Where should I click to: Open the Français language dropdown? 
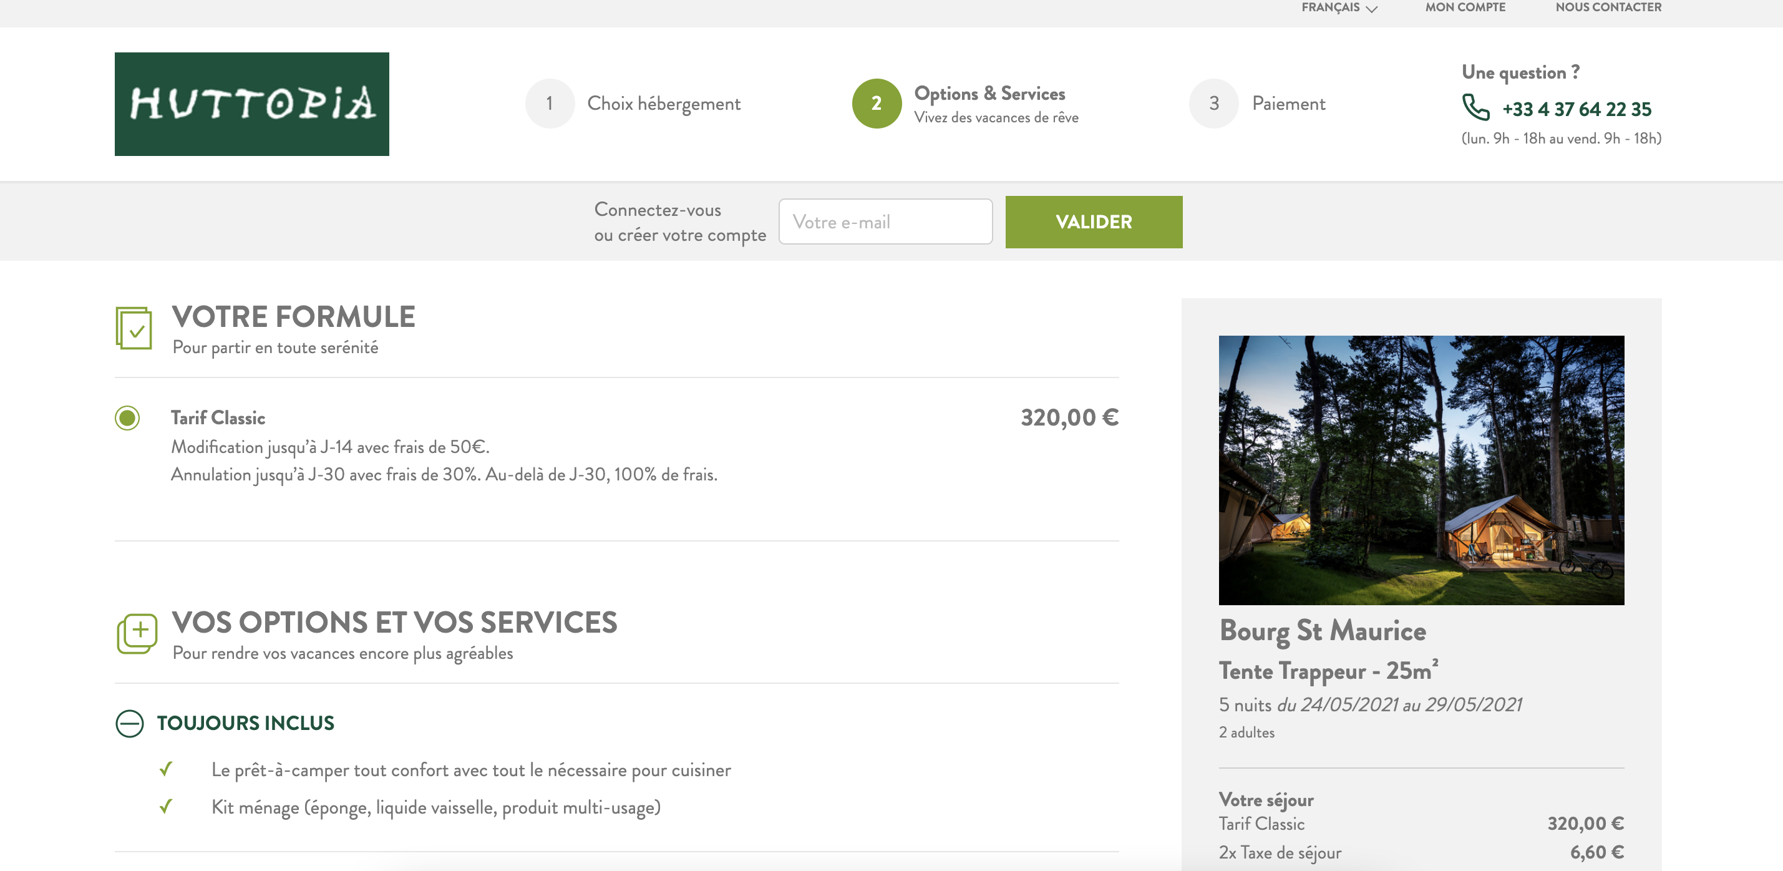coord(1339,7)
